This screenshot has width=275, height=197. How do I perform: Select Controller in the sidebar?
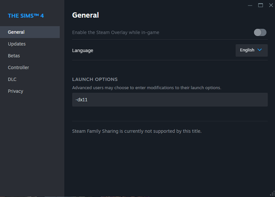point(18,68)
